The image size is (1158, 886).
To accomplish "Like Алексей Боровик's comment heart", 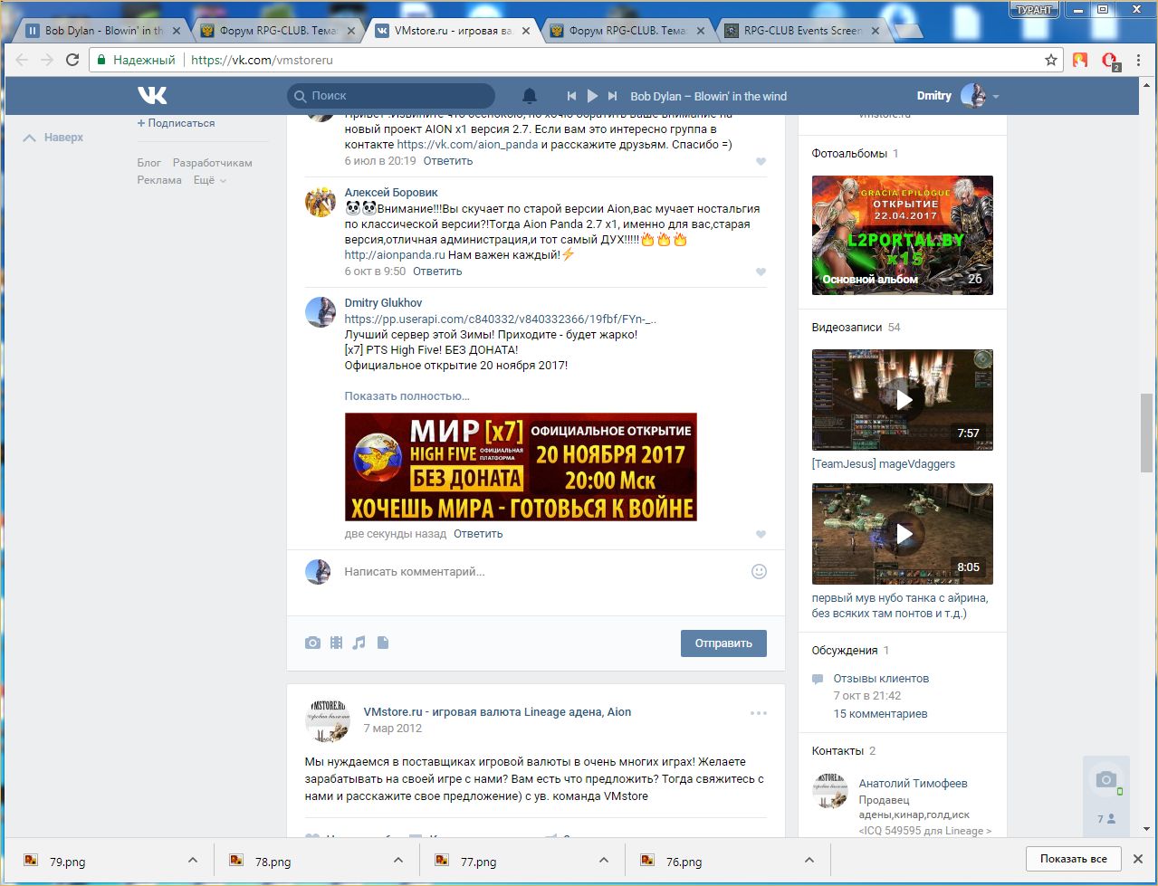I will pos(761,272).
